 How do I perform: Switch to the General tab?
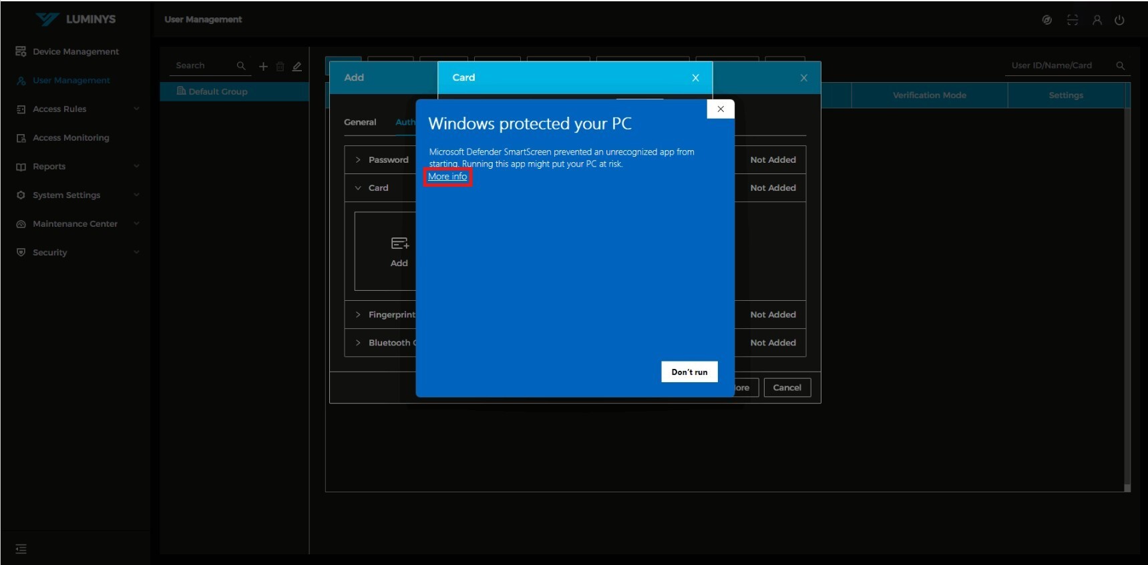[360, 123]
